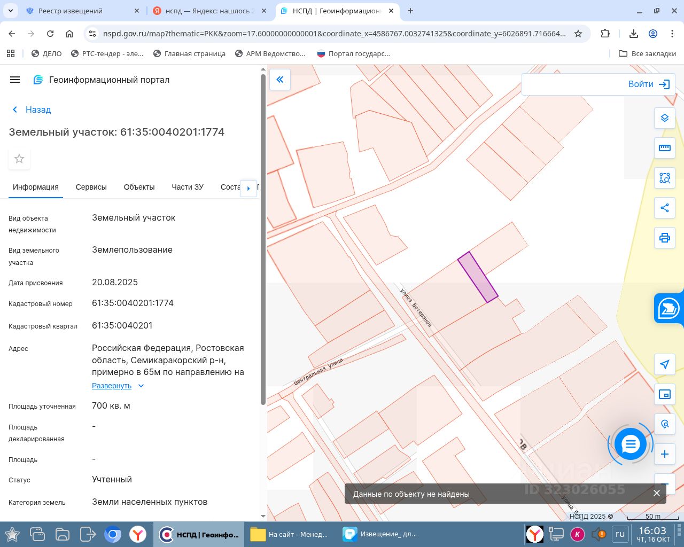Activate the area search selection tool
The image size is (684, 547).
point(665,178)
